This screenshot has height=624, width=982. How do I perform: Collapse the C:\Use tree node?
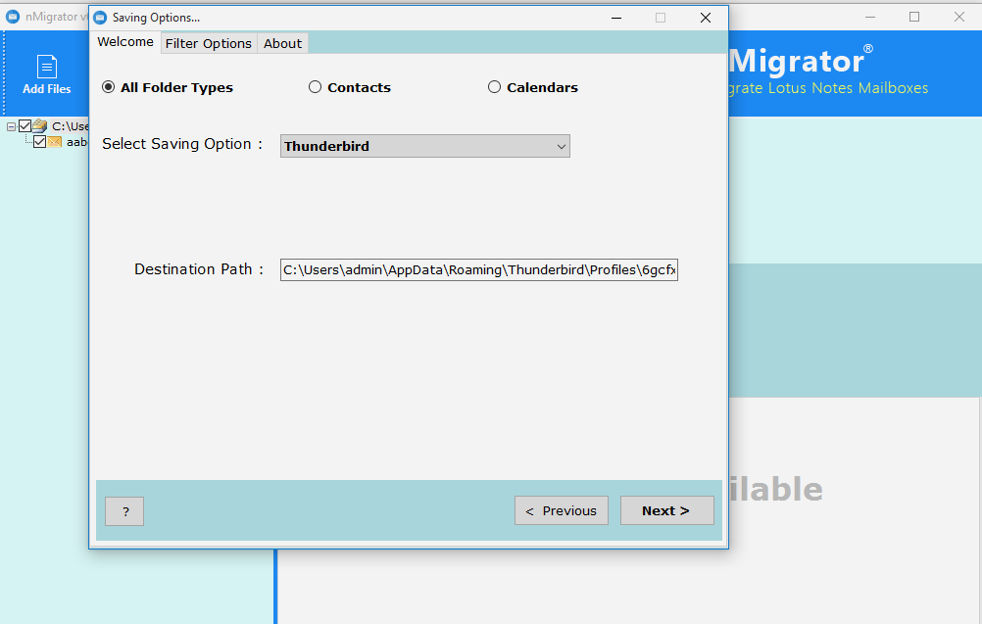pyautogui.click(x=12, y=126)
